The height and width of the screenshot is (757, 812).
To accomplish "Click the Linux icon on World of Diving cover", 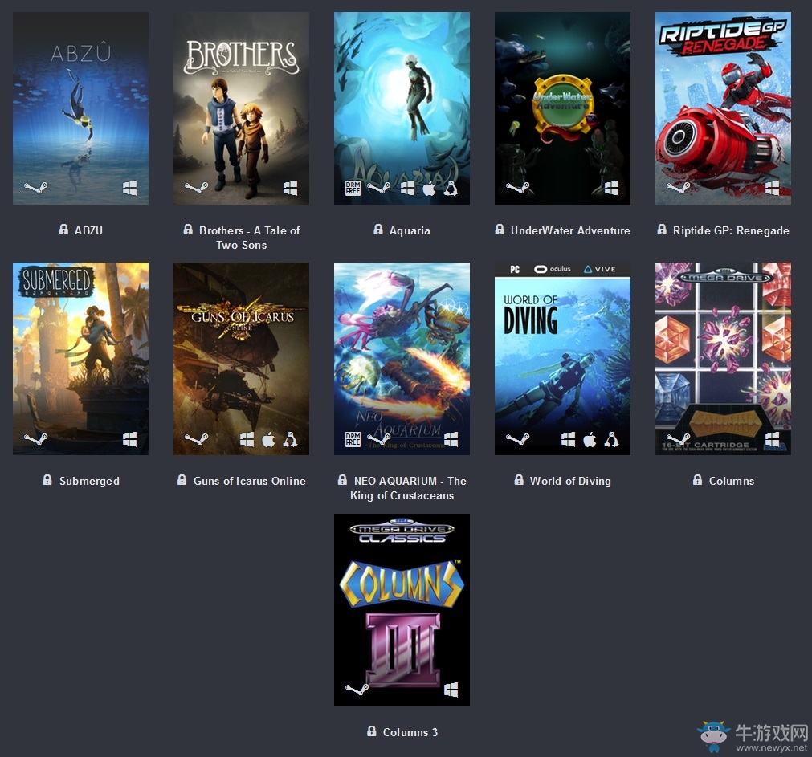I will (611, 440).
